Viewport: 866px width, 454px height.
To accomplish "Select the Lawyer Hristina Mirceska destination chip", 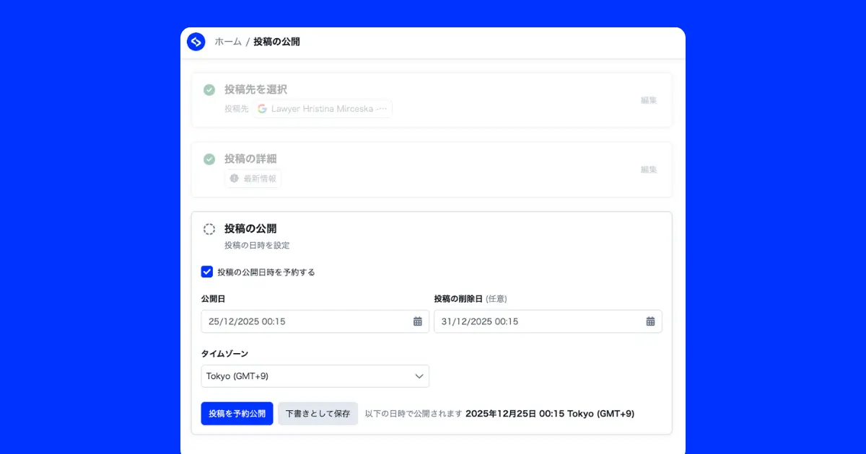I will point(323,109).
